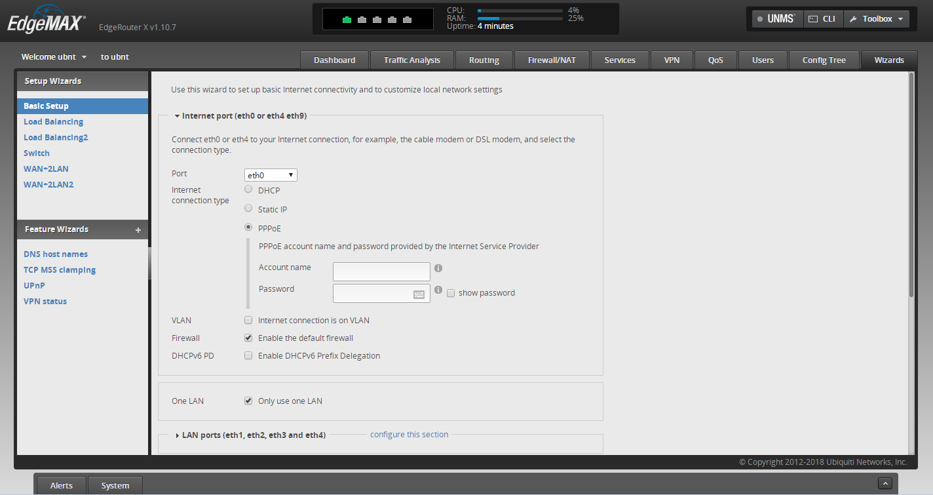The width and height of the screenshot is (933, 495).
Task: Switch to the VPN tab
Action: pyautogui.click(x=672, y=60)
